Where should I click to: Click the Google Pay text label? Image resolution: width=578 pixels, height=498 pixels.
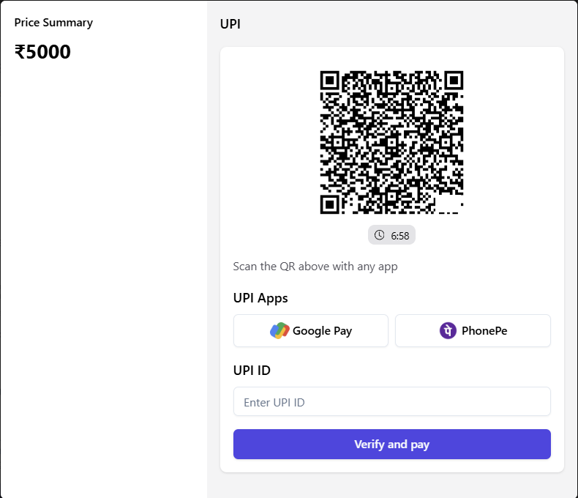(x=322, y=331)
